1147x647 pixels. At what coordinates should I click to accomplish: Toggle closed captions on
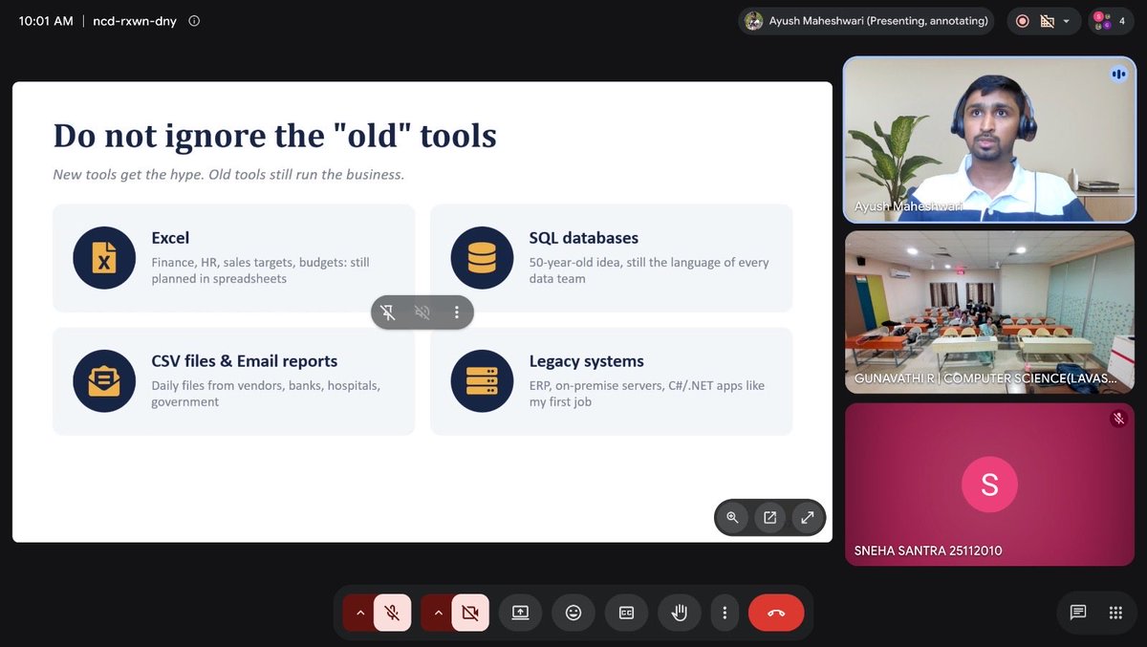click(627, 613)
